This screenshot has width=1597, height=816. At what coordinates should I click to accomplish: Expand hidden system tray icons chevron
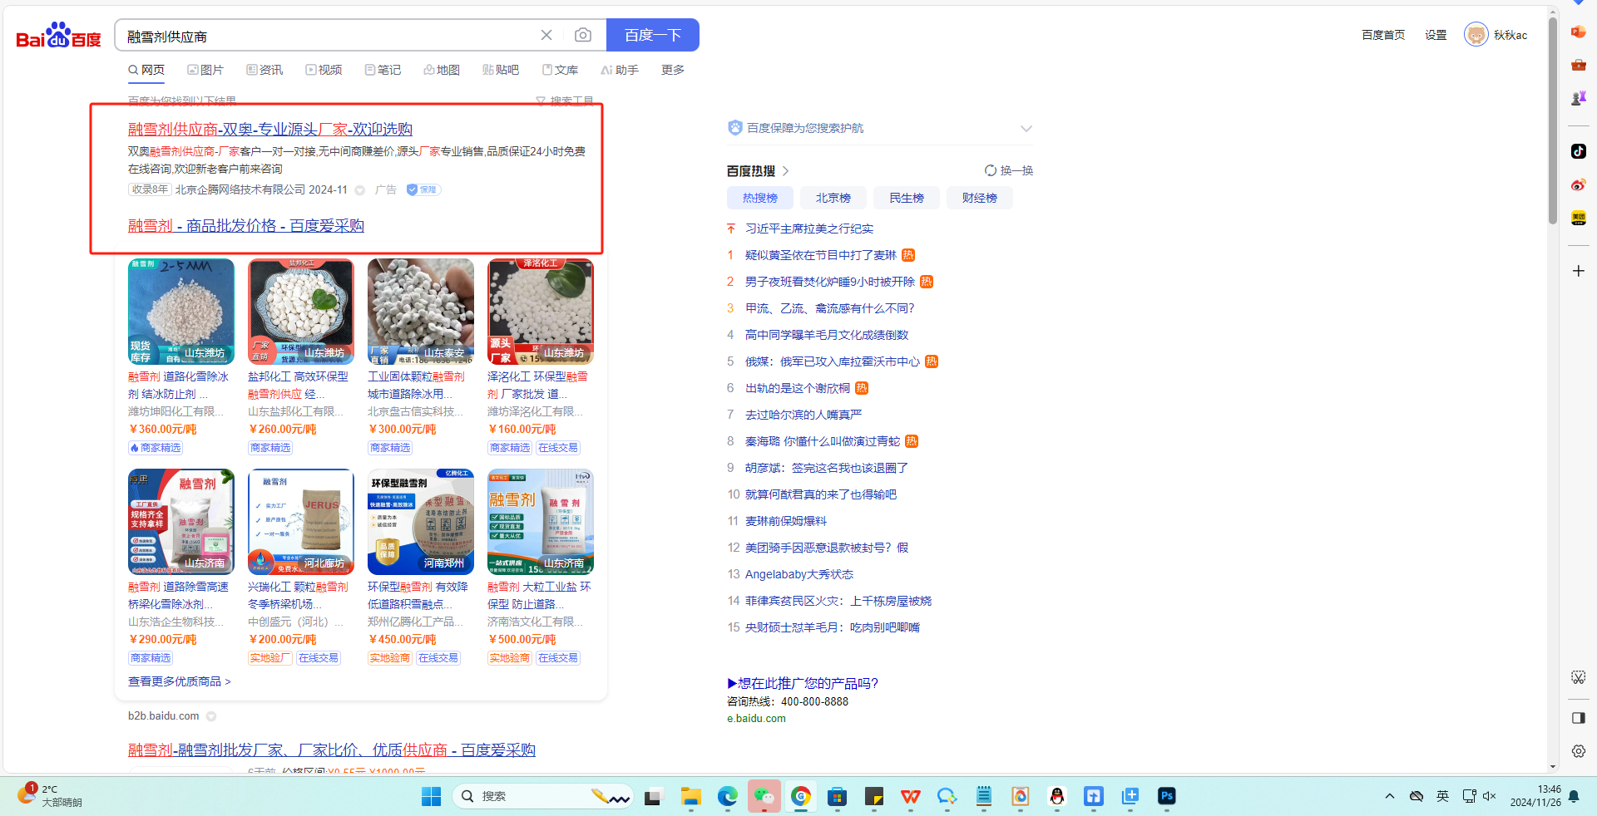coord(1389,796)
